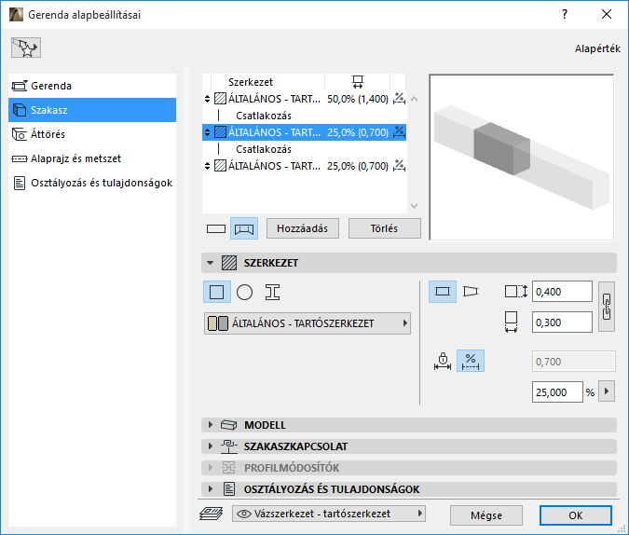The width and height of the screenshot is (629, 535).
Task: Go to Alaprajz és metszet page
Action: click(92, 158)
